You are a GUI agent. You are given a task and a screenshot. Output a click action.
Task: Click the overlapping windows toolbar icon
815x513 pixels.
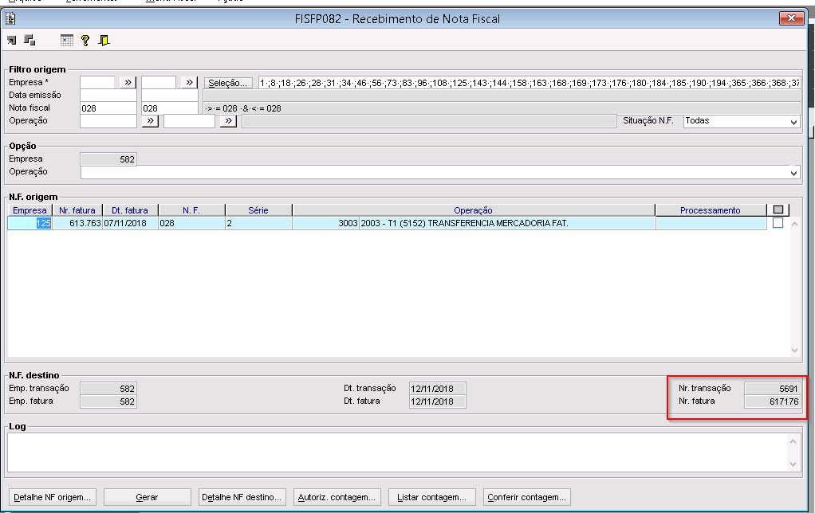pos(30,40)
